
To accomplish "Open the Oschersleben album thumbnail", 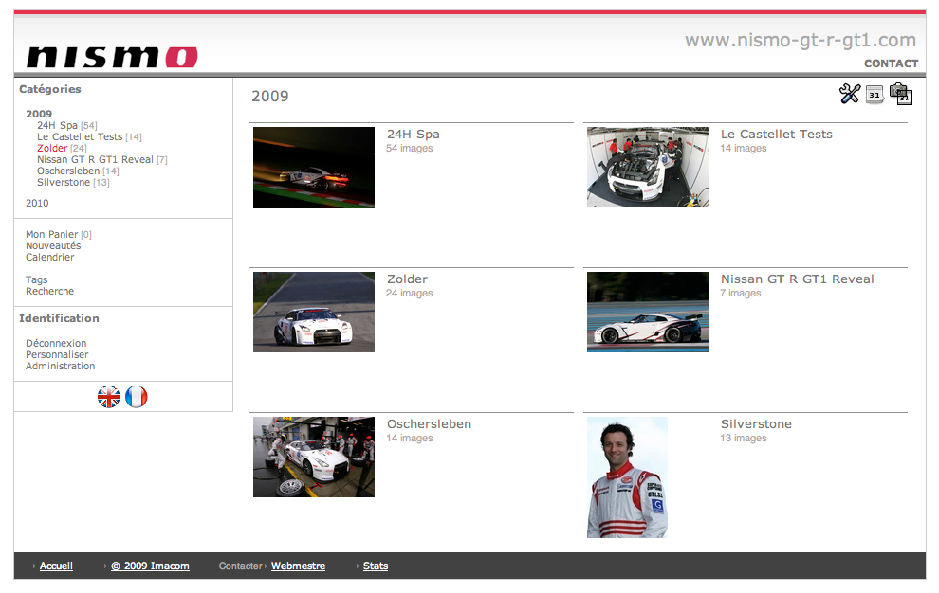I will tap(314, 458).
